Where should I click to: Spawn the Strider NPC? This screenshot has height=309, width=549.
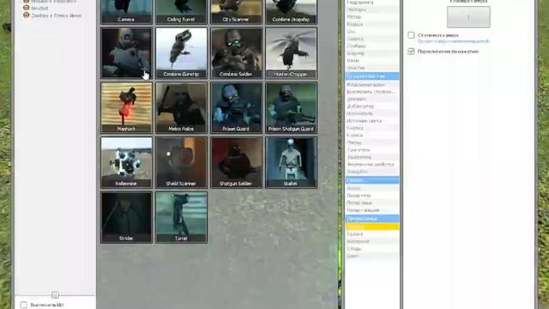coord(126,217)
